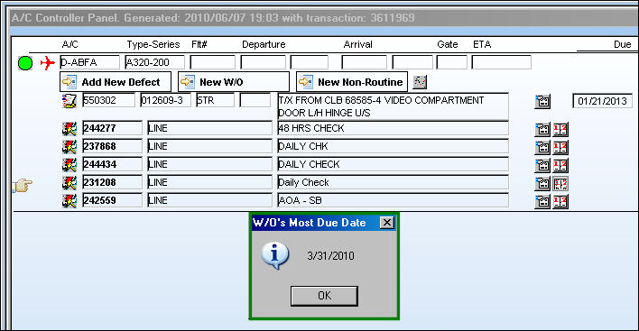The image size is (639, 331).
Task: Click New W/O button
Action: point(234,82)
